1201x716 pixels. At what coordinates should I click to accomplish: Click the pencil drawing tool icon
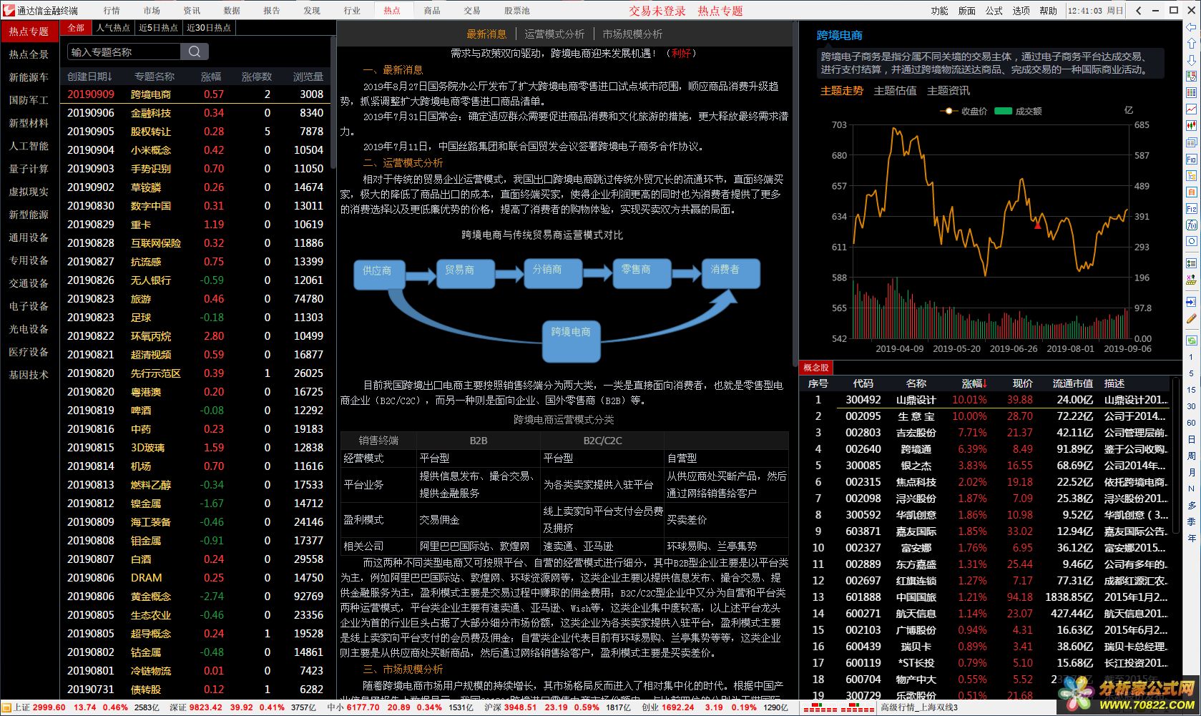click(1191, 318)
